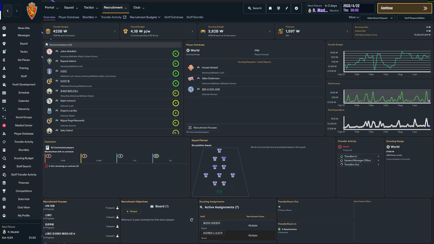Viewport: 434px width, 244px height.
Task: Click the Transfer Budget coins icon
Action: point(48,31)
